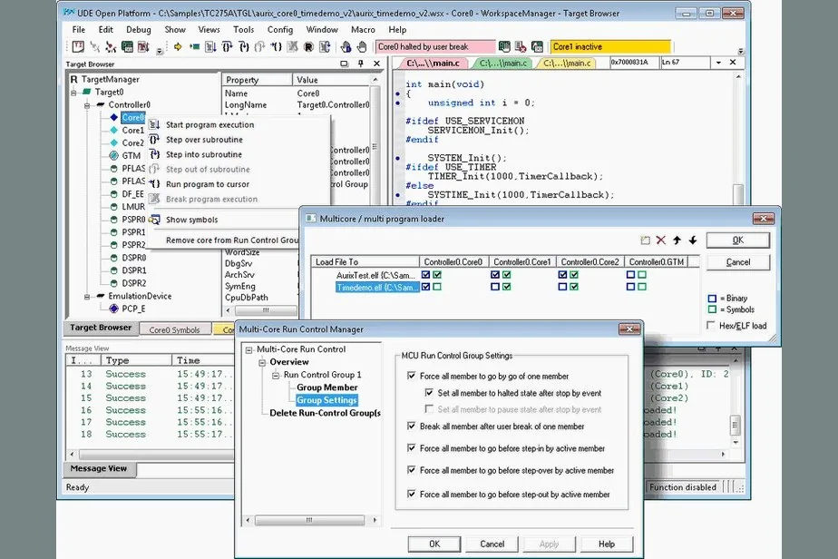
Task: Toggle Force all member go before step-out
Action: click(412, 494)
